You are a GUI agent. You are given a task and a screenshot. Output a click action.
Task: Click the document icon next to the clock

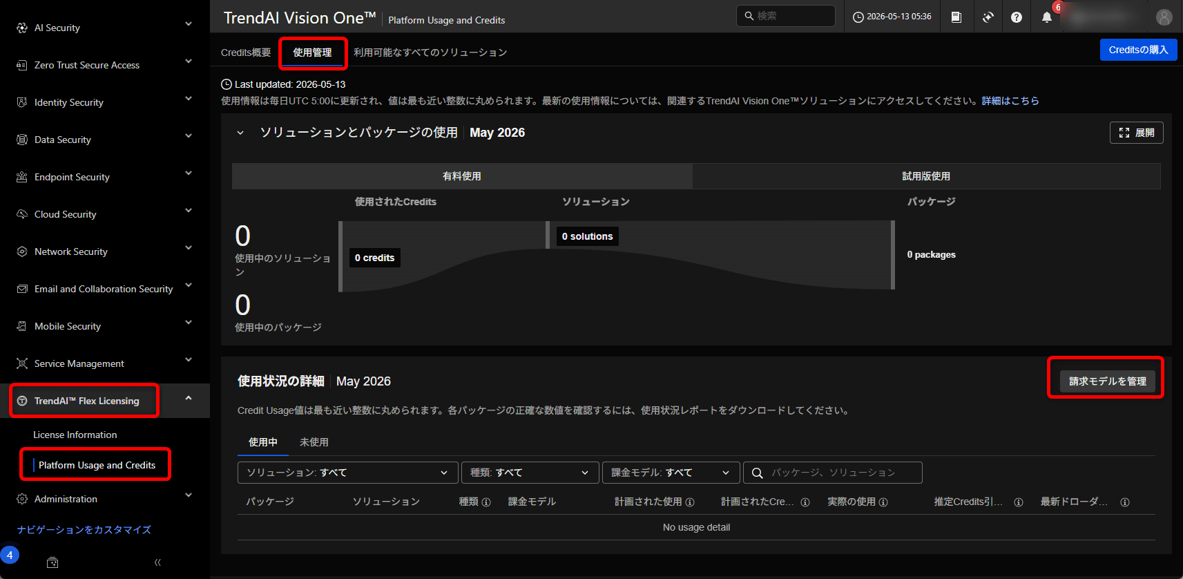pos(956,17)
